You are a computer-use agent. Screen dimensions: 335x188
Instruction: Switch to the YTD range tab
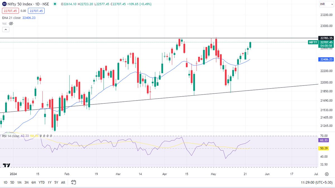pos(42,182)
